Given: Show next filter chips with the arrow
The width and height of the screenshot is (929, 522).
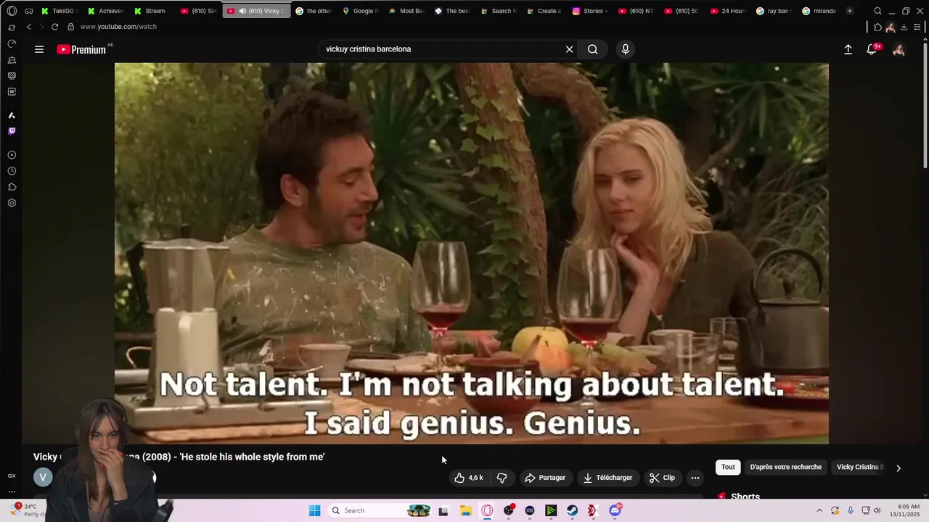Looking at the screenshot, I should click(899, 468).
